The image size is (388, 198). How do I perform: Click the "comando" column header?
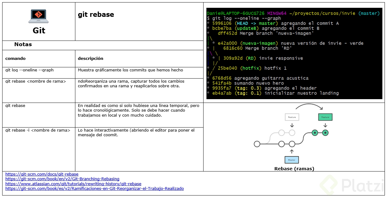tap(15, 58)
